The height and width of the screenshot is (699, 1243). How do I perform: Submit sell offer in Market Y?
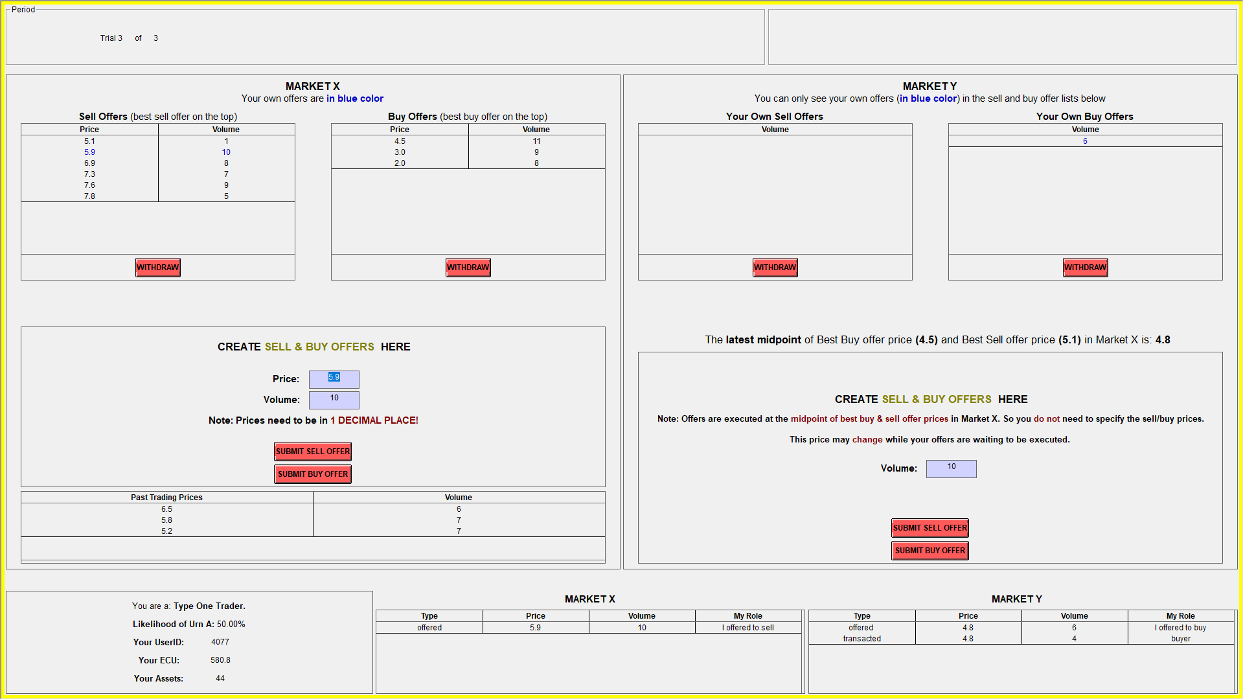tap(929, 528)
